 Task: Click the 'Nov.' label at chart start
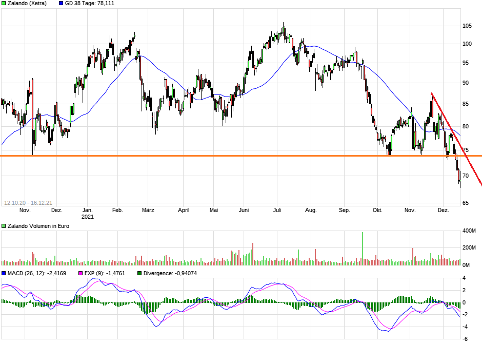25,211
